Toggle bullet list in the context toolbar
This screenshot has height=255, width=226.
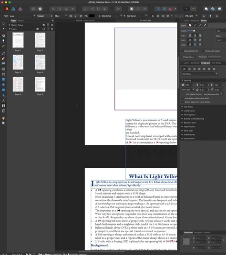[176, 16]
